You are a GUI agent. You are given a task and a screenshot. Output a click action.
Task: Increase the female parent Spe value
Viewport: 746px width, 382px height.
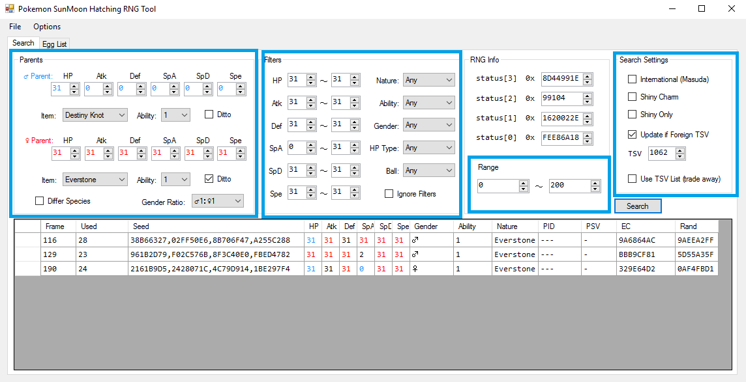click(241, 150)
